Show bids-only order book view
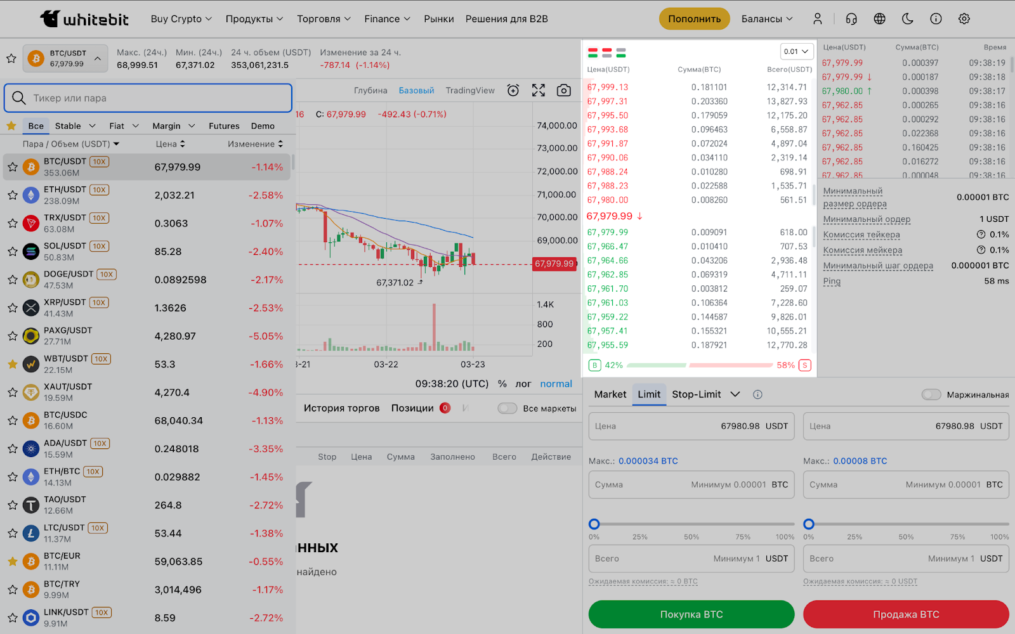 click(x=621, y=53)
